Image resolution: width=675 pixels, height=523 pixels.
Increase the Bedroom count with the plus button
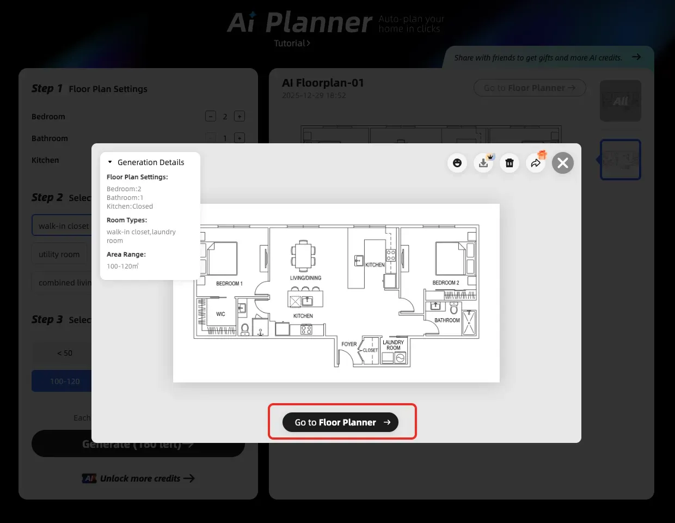pos(239,116)
